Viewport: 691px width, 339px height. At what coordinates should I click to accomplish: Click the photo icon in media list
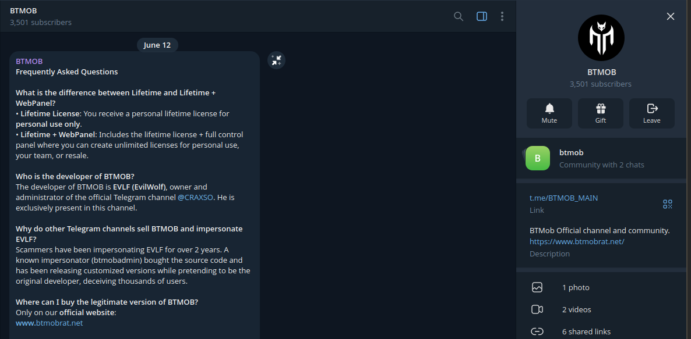coord(537,288)
